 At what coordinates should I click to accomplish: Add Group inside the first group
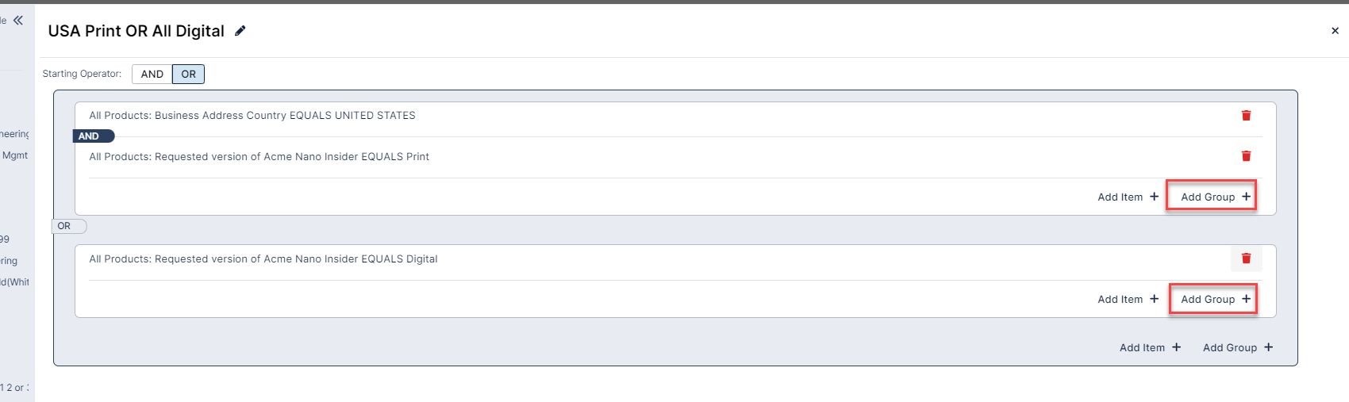(x=1215, y=197)
